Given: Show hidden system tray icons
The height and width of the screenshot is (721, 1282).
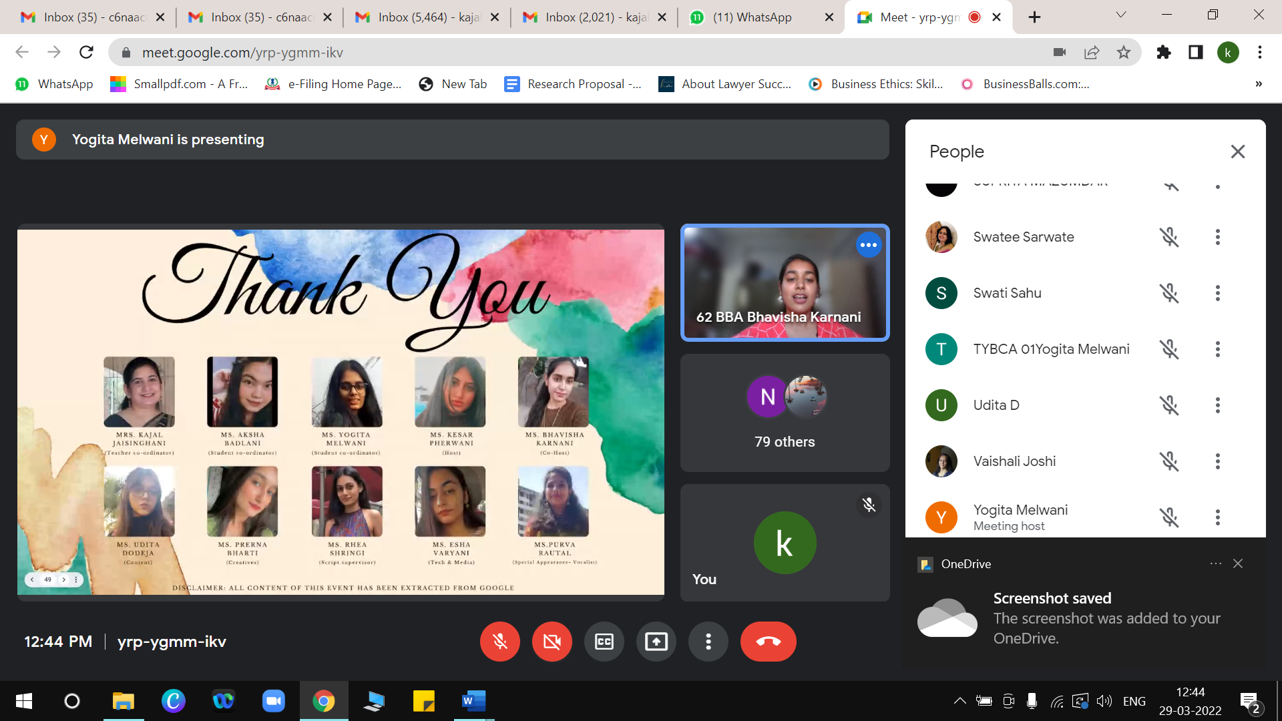Looking at the screenshot, I should (x=959, y=701).
